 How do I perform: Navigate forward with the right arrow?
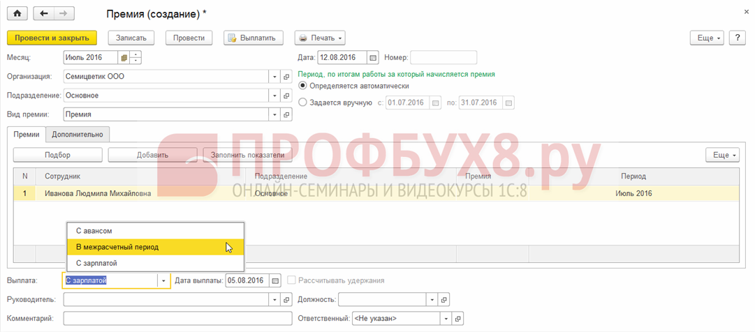63,13
